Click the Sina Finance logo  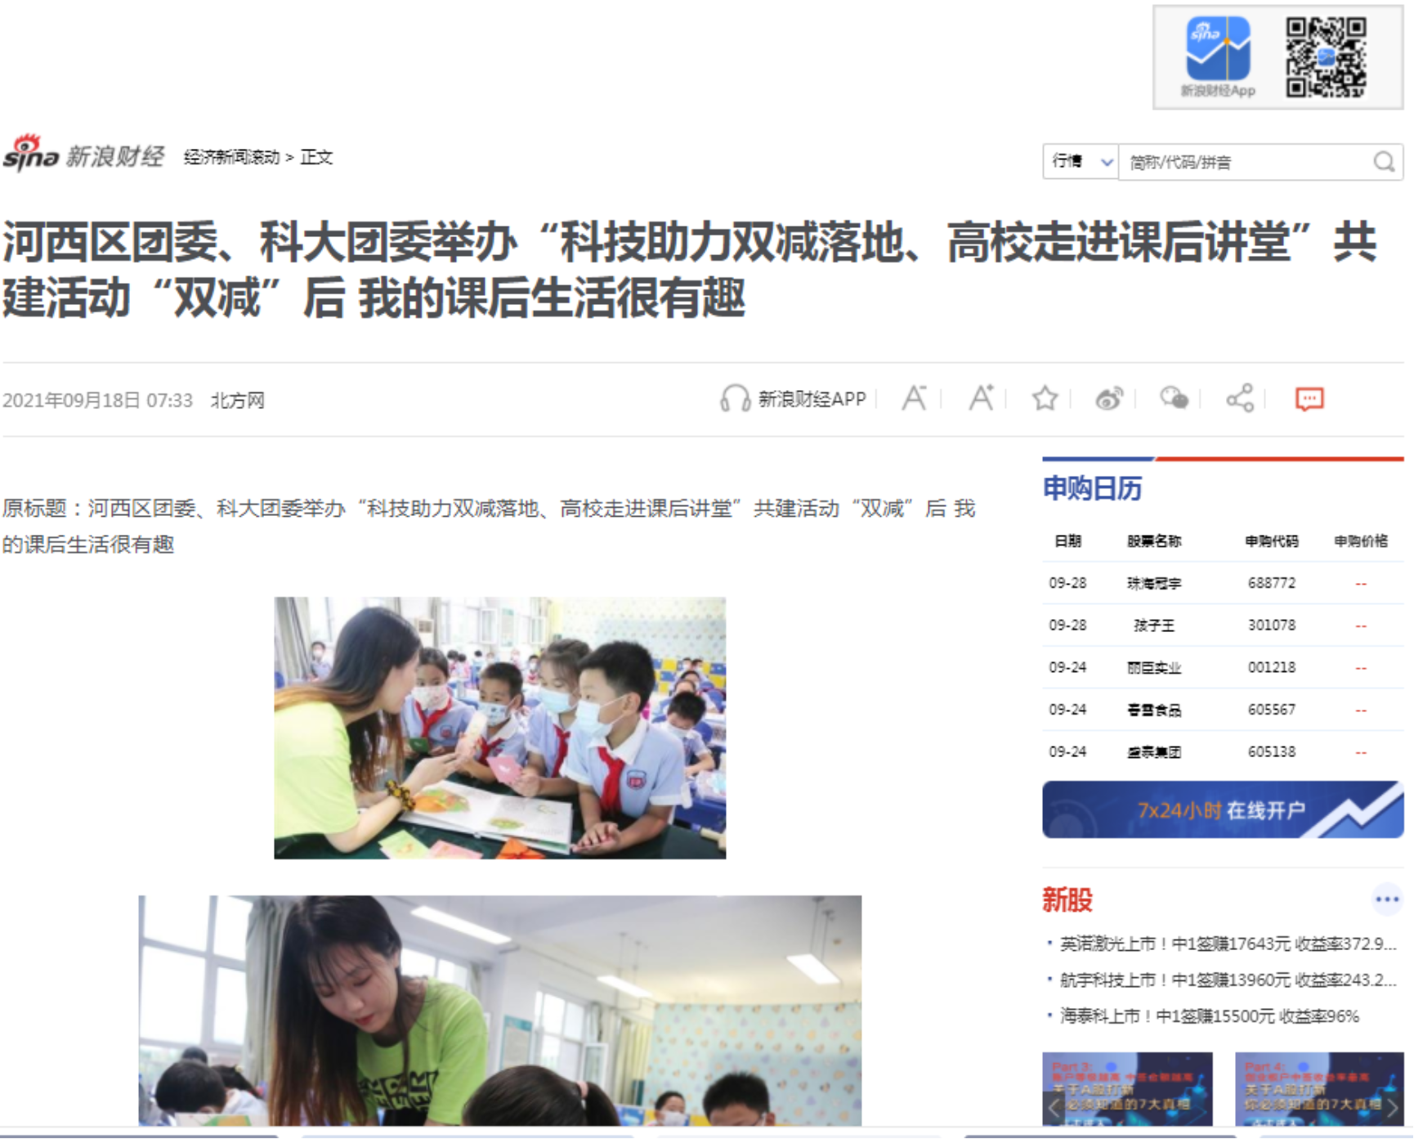point(83,154)
